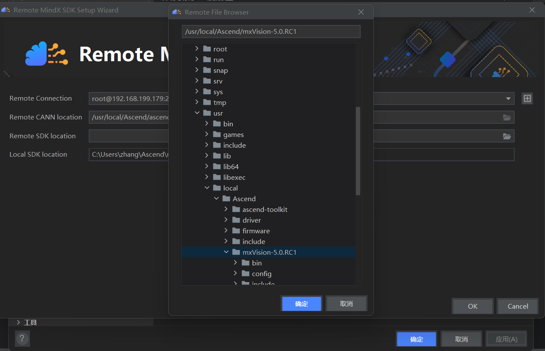Click 'Remote Connection' label

pyautogui.click(x=41, y=98)
